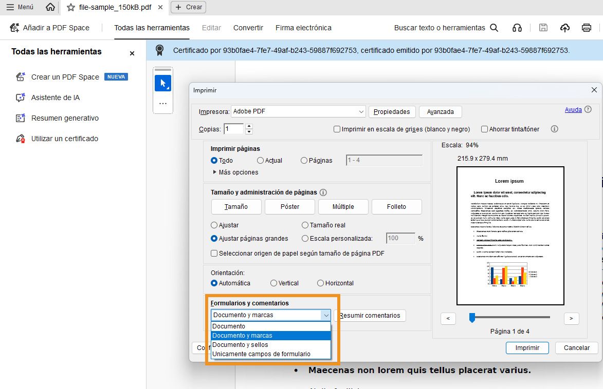Click info icon next to Tamaño y administración
Viewport: 603px width, 389px height.
click(323, 192)
